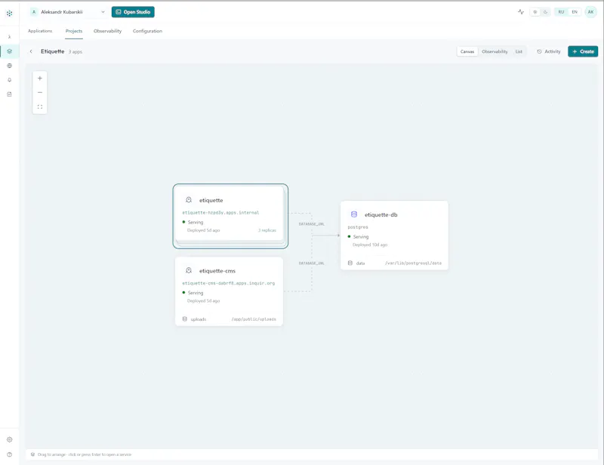Switch to dark theme moon toggle
Screen dimensions: 604x465
tap(545, 12)
